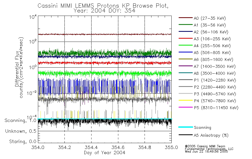
Task: Click the 'Fundamental Technologies, LLC' credit text
Action: tap(209, 149)
